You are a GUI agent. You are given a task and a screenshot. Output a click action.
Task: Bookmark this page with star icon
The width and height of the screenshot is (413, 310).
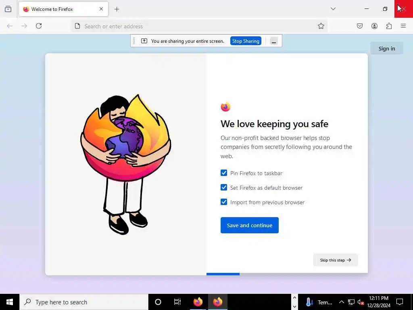click(x=321, y=26)
